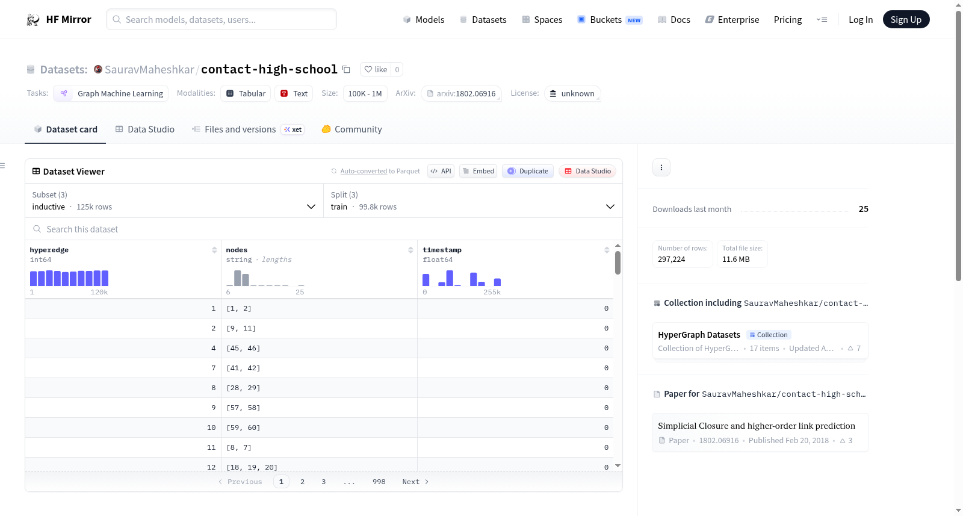Click the sort arrows on nodes column
The height and width of the screenshot is (516, 963).
[410, 250]
